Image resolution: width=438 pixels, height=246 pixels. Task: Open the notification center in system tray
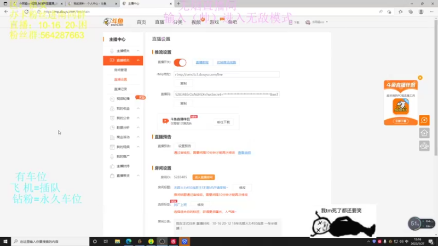(431, 242)
